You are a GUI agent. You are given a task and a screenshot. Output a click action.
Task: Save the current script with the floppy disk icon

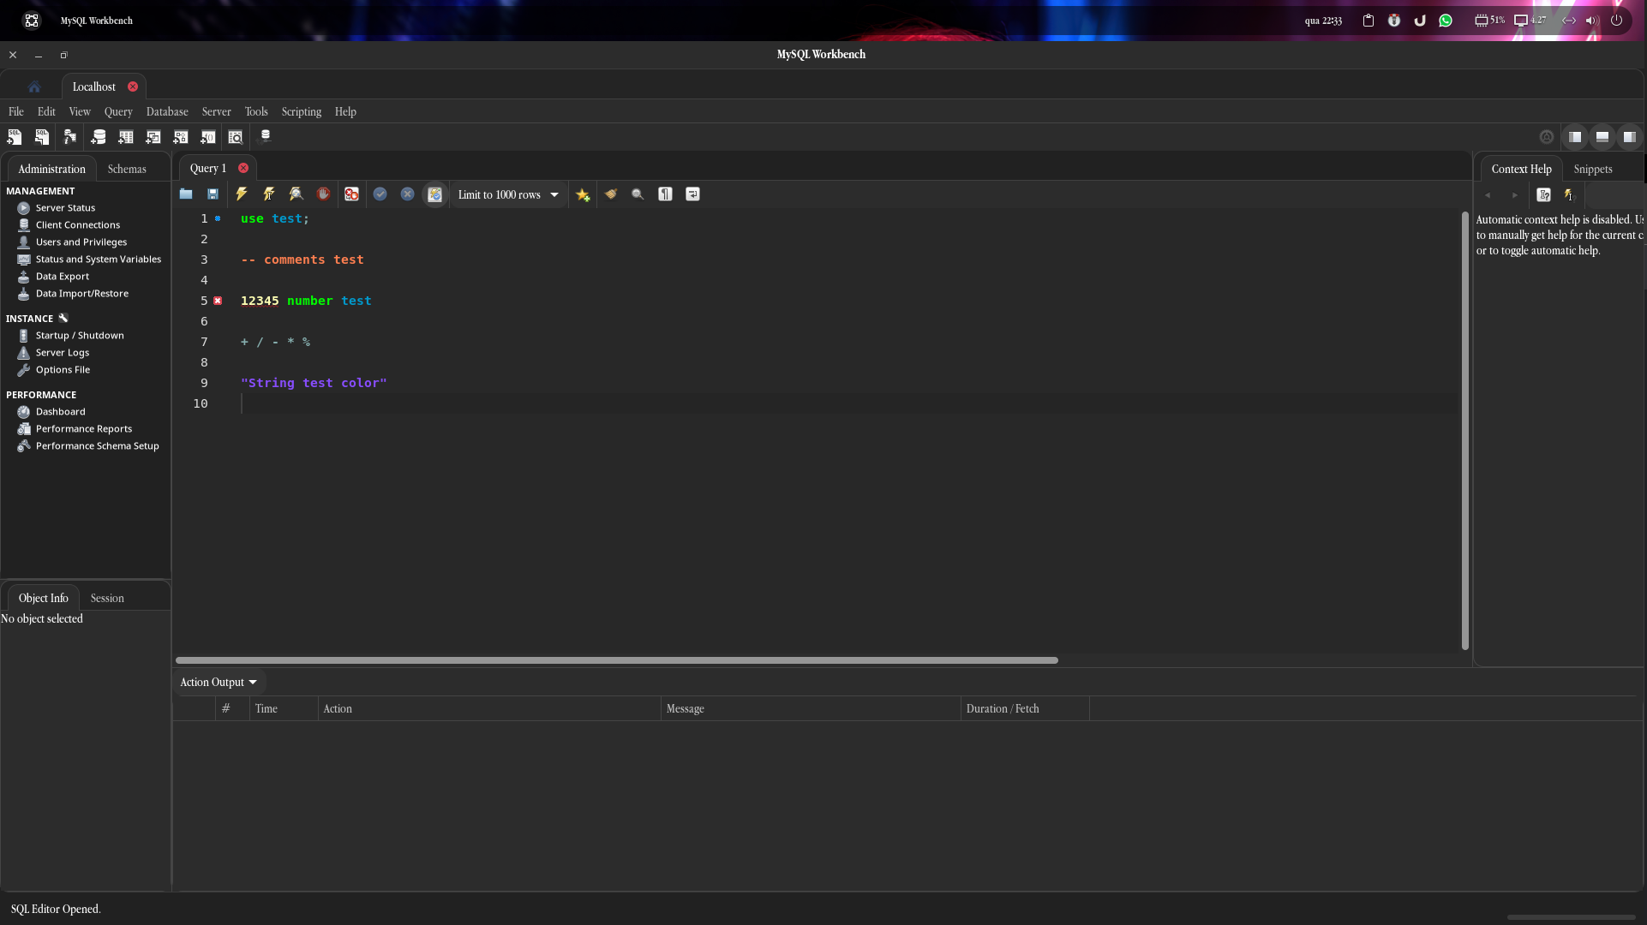[x=213, y=194]
